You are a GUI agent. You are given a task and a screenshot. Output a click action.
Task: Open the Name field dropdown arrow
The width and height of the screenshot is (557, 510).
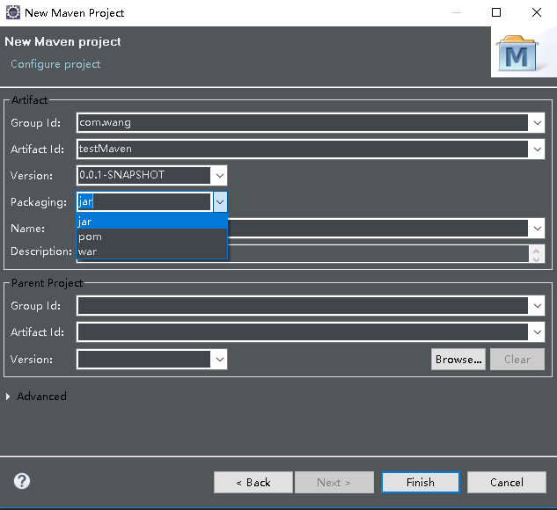point(537,229)
